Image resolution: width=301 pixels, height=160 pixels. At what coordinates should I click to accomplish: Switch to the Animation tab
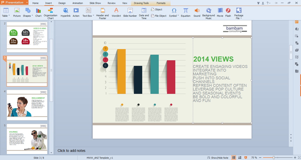coord(78,3)
